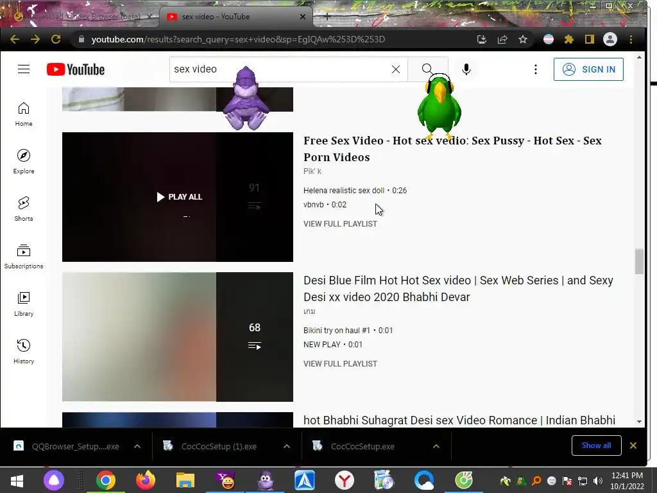Open Home in the YouTube sidebar
This screenshot has width=657, height=493.
24,114
